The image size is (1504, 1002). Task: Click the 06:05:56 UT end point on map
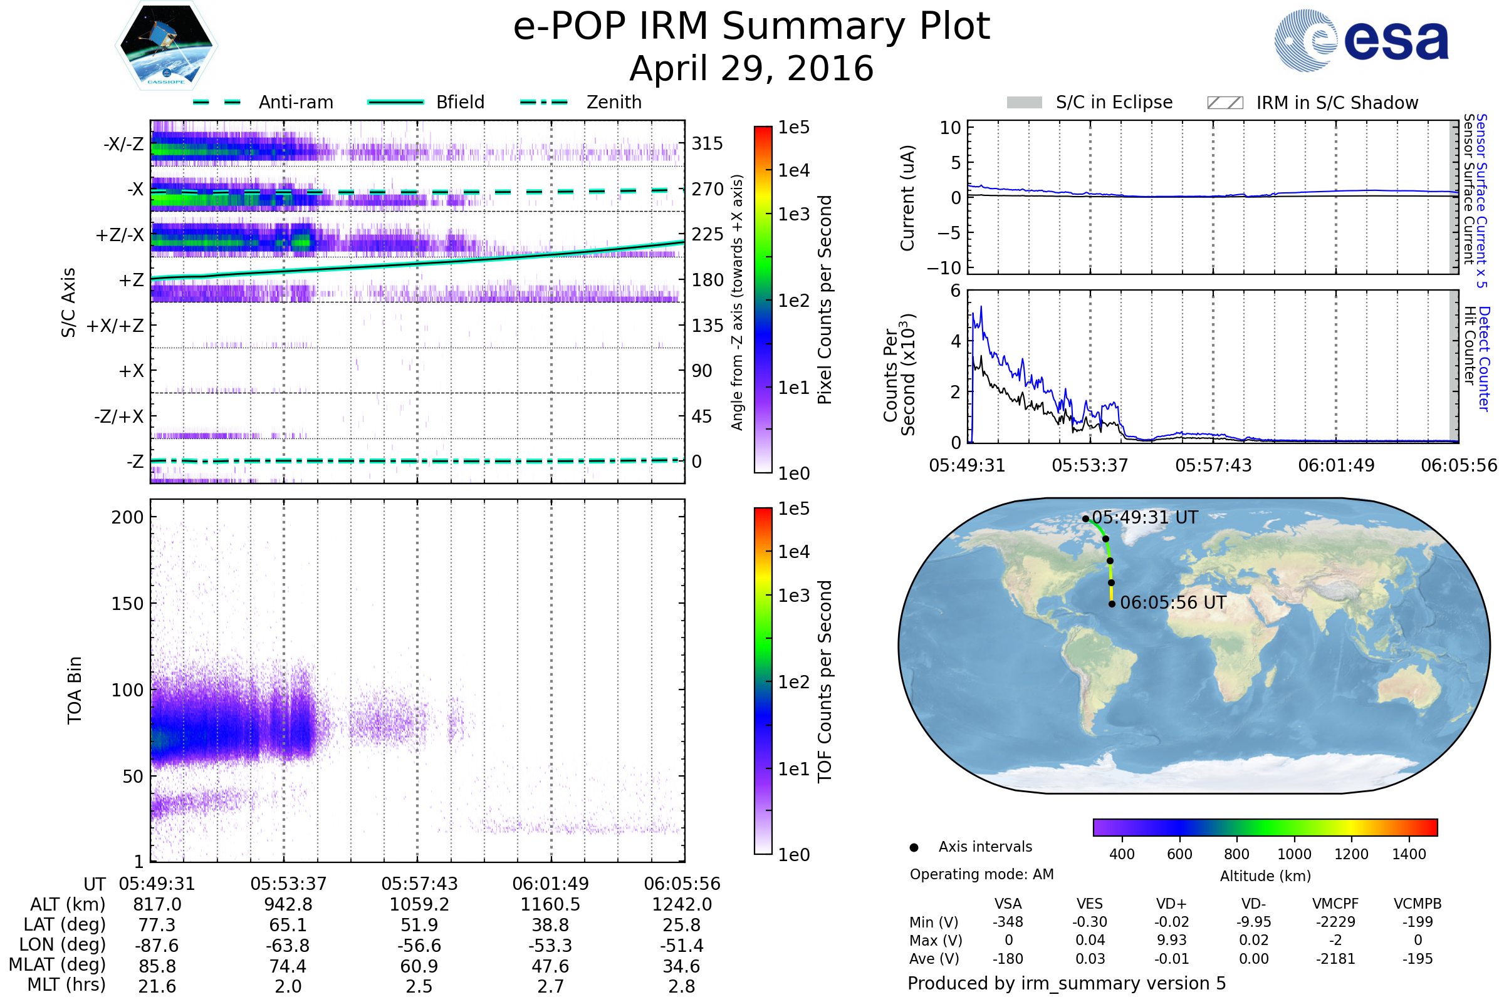point(1112,604)
